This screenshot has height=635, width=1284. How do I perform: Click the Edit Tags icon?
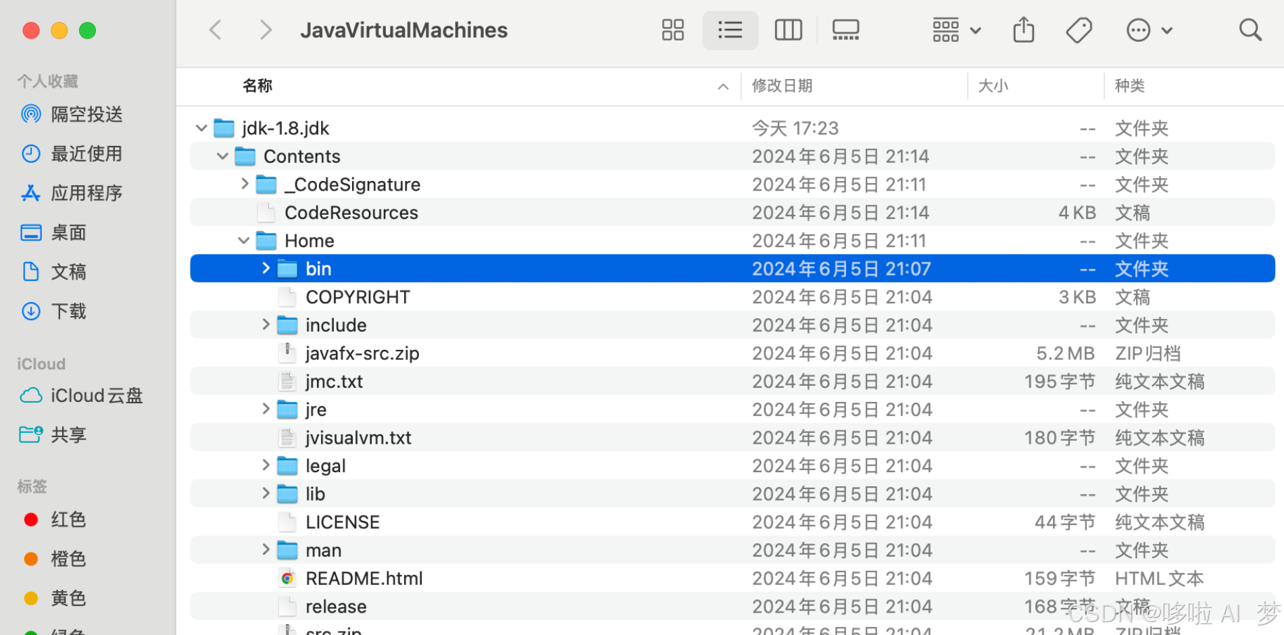(1079, 30)
